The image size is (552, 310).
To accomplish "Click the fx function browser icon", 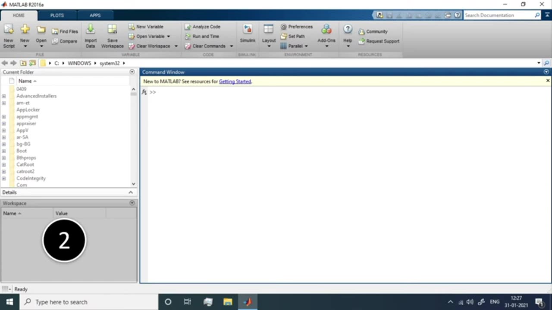I will [144, 92].
